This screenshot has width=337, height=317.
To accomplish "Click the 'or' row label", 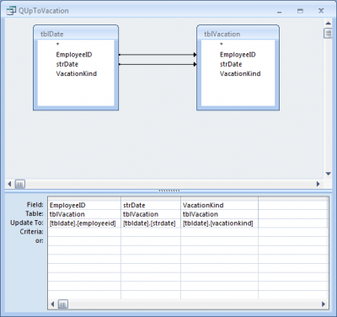I will [40, 240].
